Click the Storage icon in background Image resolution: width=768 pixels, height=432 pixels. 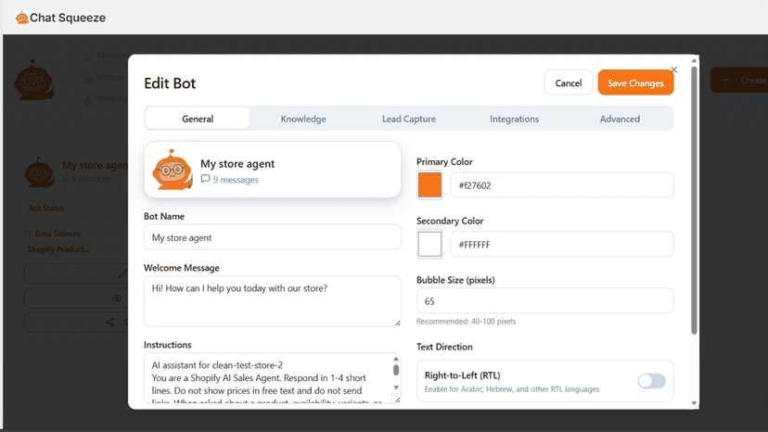(x=88, y=79)
